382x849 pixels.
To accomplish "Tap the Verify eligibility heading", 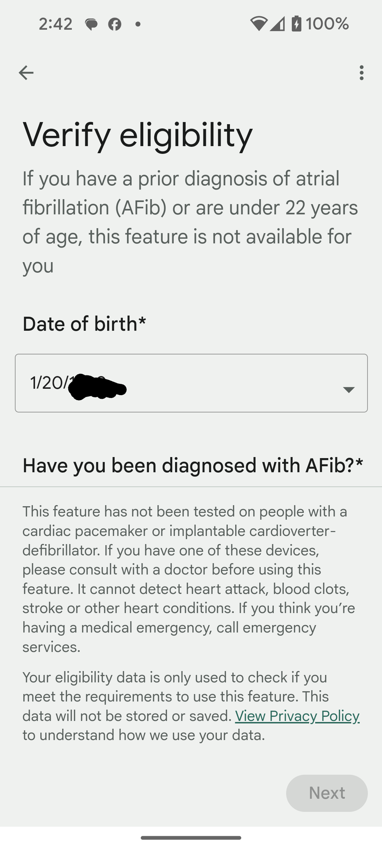I will coord(138,135).
